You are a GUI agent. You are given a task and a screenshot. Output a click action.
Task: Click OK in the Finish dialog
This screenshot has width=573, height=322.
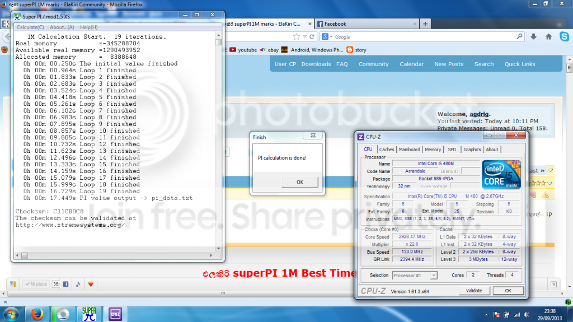(x=300, y=182)
